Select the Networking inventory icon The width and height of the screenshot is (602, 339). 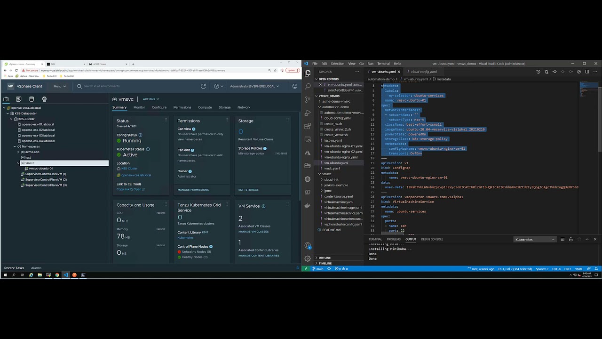44,99
